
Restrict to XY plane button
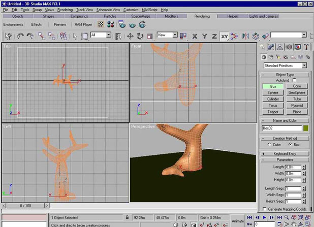pyautogui.click(x=224, y=36)
